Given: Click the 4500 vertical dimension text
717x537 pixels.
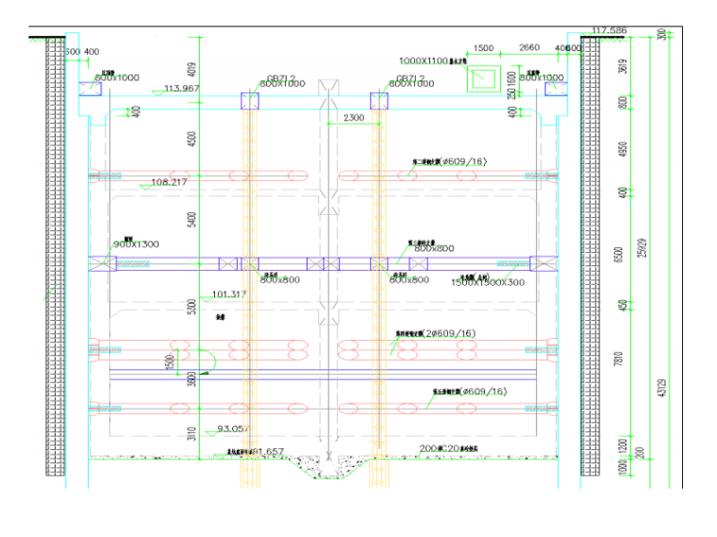Looking at the screenshot, I should click(x=192, y=140).
